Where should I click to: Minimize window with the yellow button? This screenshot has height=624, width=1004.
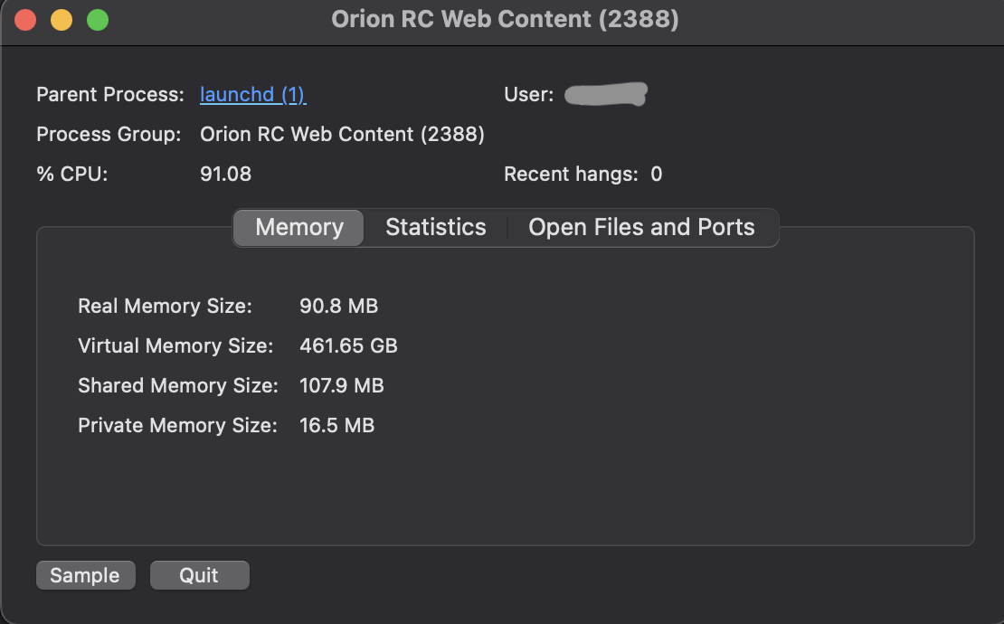point(62,20)
